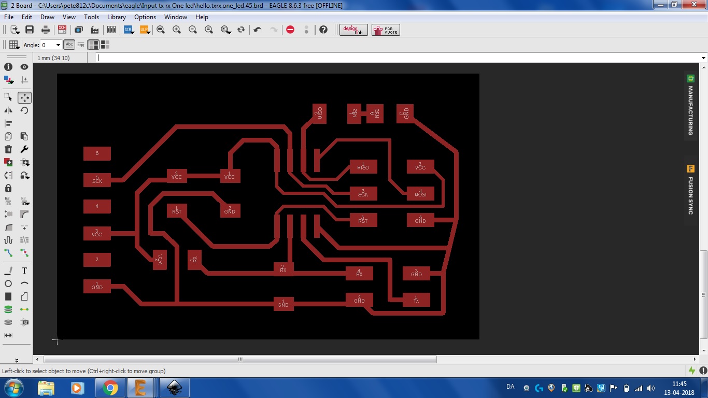The height and width of the screenshot is (398, 708).
Task: Toggle the second layout view button
Action: [105, 45]
